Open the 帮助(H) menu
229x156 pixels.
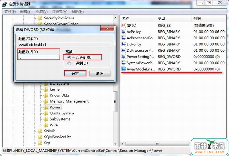78,12
